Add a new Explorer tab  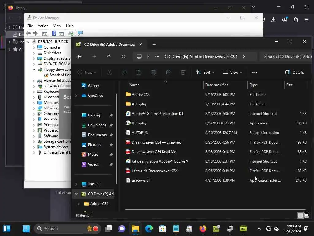154,45
